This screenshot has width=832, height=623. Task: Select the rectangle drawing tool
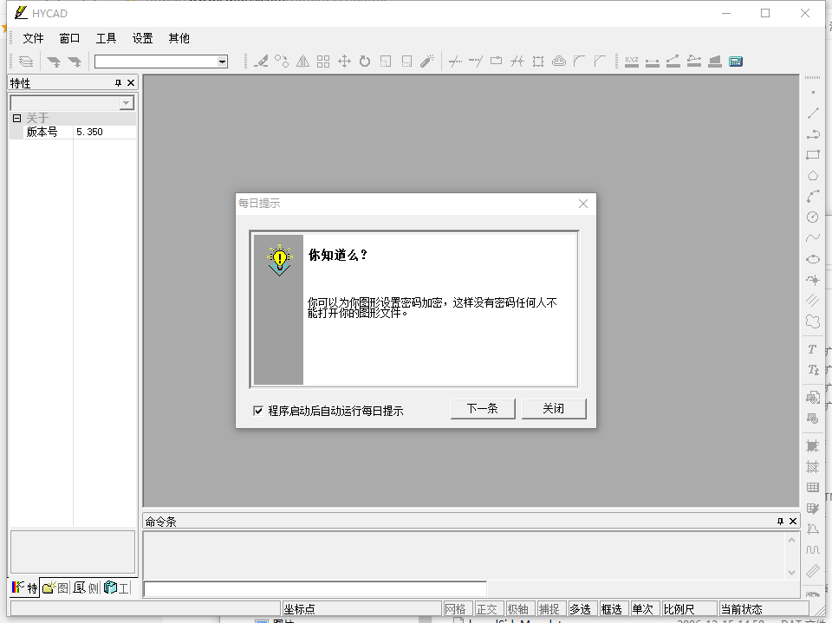tap(813, 155)
